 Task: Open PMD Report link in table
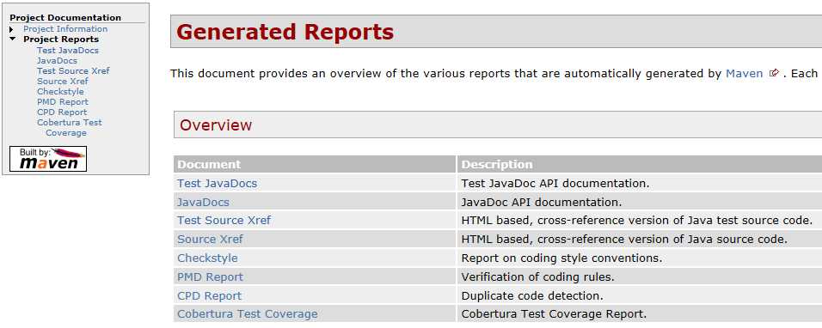[210, 276]
